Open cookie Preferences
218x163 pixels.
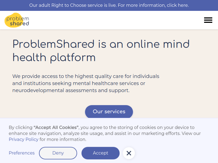pyautogui.click(x=22, y=153)
